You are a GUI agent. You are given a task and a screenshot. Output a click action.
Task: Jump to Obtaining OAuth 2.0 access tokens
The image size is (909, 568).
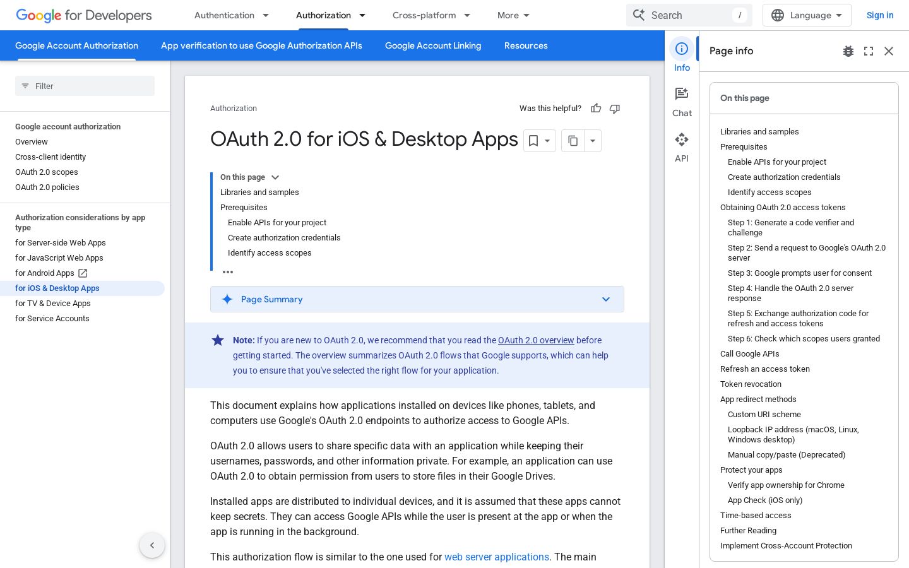(x=783, y=208)
